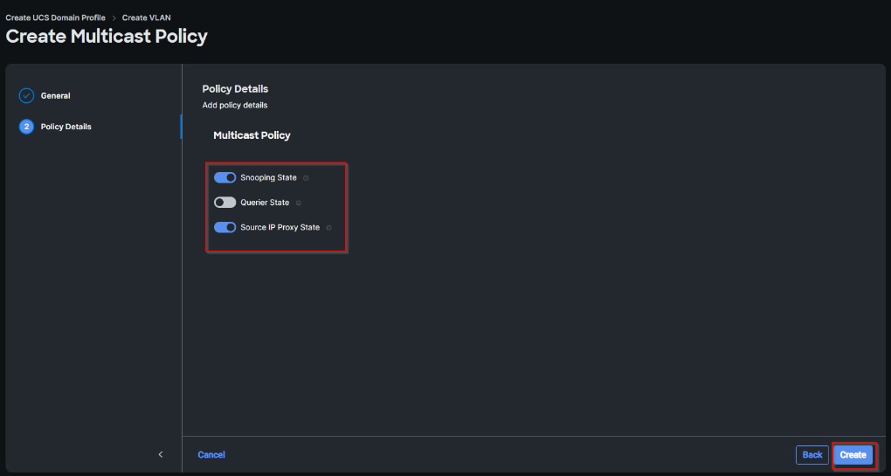Click the General step checkmark icon
The height and width of the screenshot is (476, 891).
pyautogui.click(x=26, y=96)
